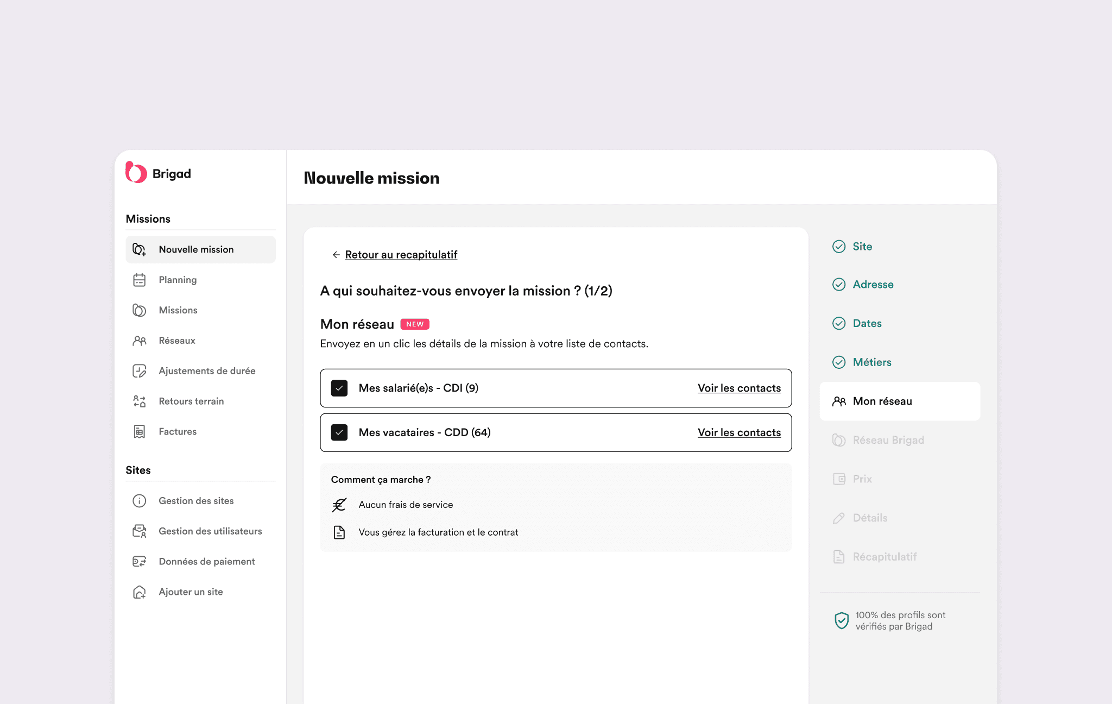Click the people icon in Mon réseau step
Image resolution: width=1112 pixels, height=704 pixels.
coord(839,401)
